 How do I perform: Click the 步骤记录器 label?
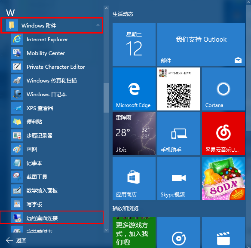tap(40, 136)
